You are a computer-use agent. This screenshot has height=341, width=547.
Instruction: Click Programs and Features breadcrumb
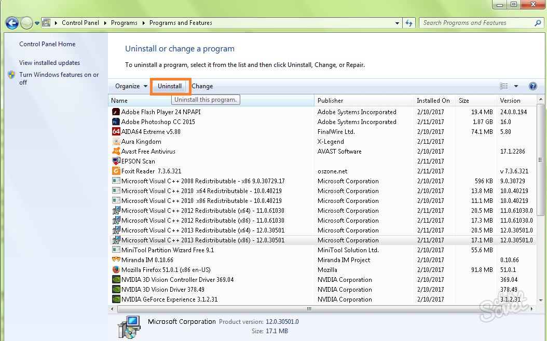pyautogui.click(x=181, y=23)
